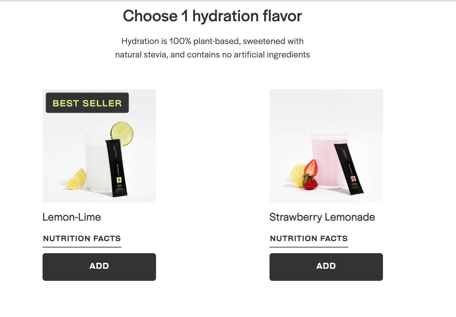View nutrition details below the Lemon-Lime title

coord(82,238)
